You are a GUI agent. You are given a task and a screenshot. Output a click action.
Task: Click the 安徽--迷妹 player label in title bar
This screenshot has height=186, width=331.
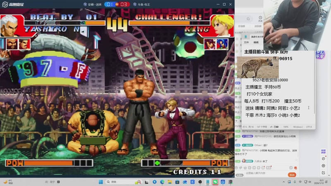click(93, 5)
